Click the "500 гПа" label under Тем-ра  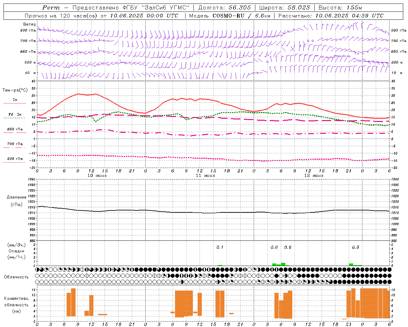[x=15, y=159]
